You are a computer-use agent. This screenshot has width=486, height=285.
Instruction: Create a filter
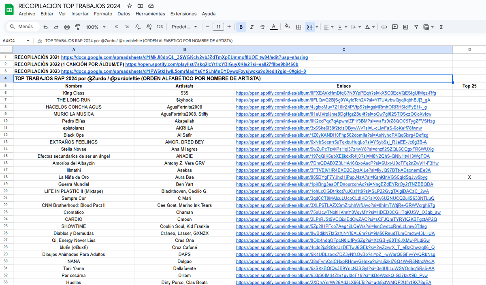pyautogui.click(x=416, y=27)
